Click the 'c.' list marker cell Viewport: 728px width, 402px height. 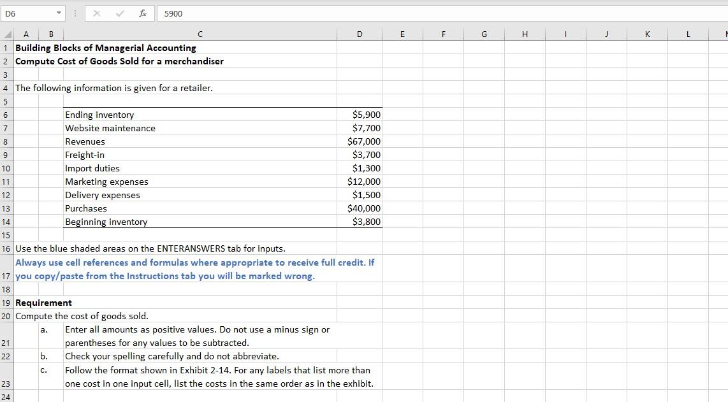point(51,377)
